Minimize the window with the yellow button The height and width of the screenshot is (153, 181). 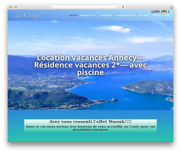(13, 7)
